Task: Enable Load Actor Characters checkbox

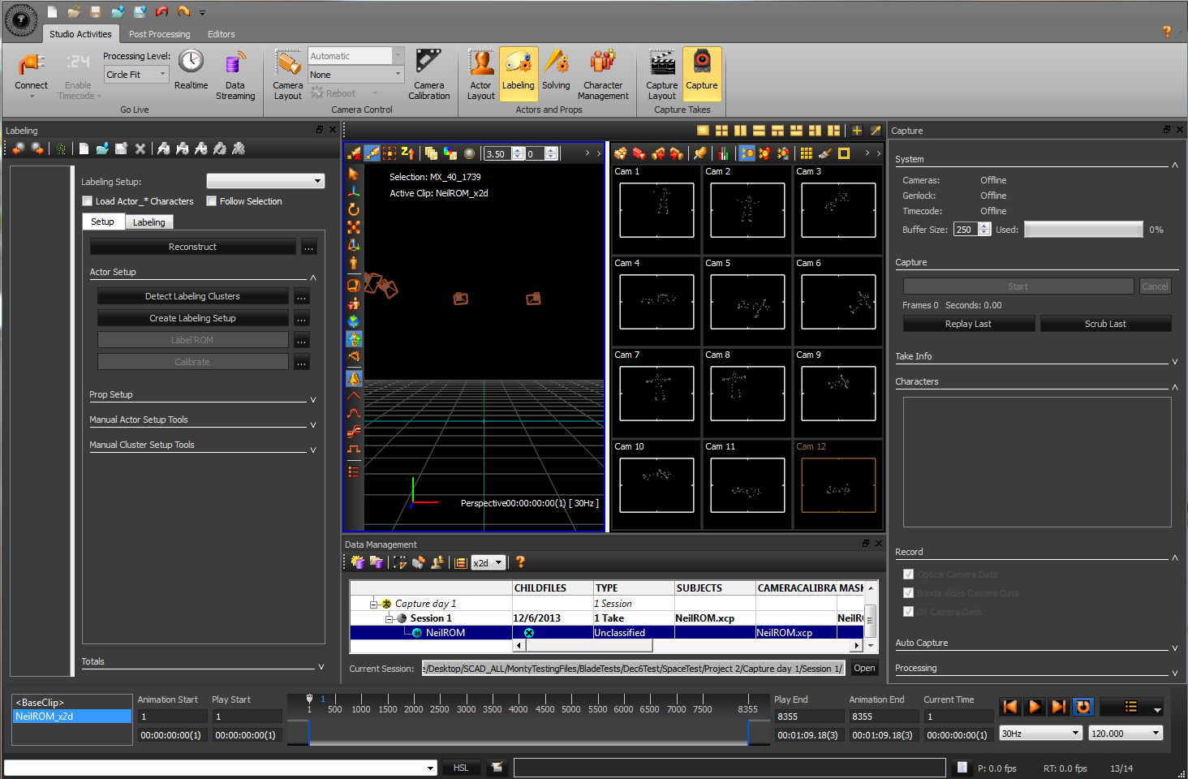Action: point(88,201)
